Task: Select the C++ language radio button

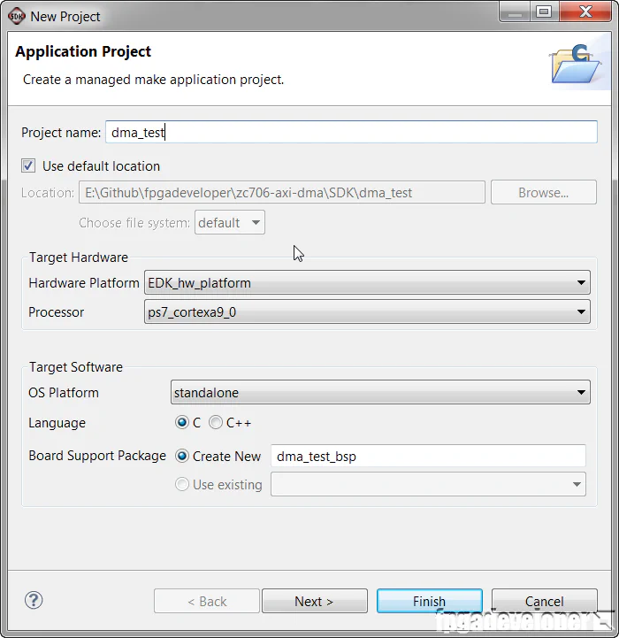Action: (216, 423)
